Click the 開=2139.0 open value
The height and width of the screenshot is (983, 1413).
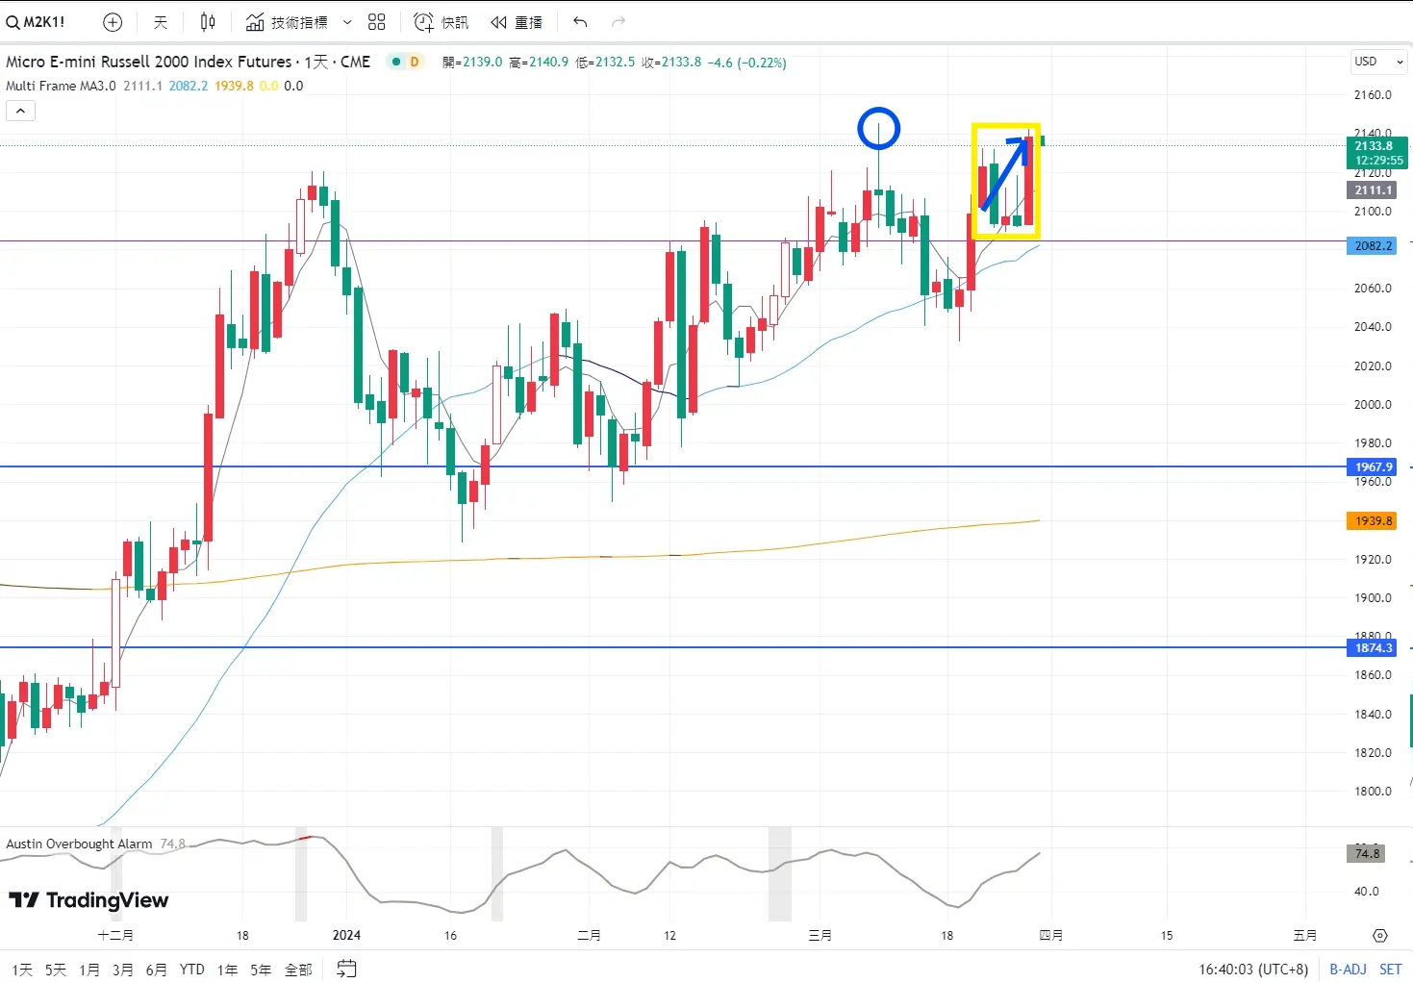click(472, 63)
